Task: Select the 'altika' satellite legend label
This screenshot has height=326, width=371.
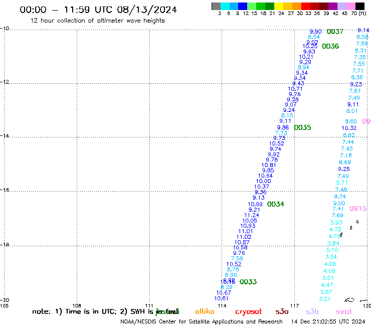Action: pyautogui.click(x=205, y=311)
